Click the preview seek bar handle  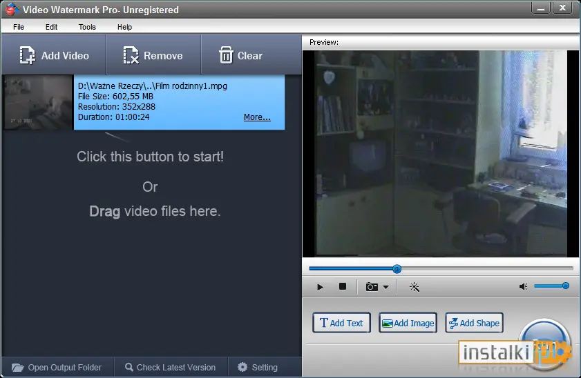pos(397,269)
